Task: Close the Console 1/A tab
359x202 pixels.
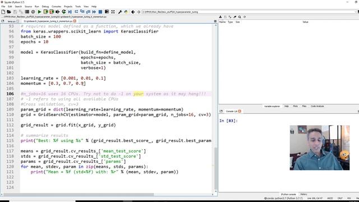Action: (240, 111)
